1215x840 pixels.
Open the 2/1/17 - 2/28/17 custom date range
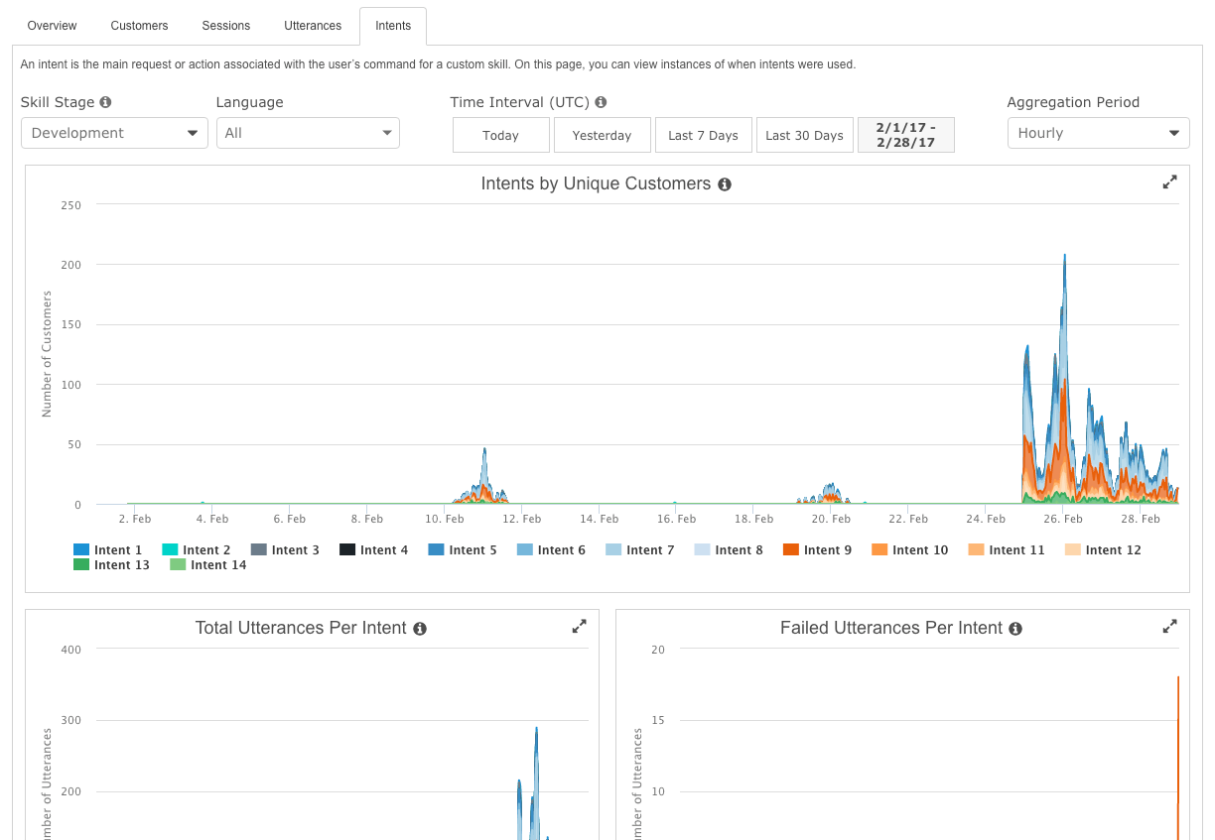[x=905, y=136]
